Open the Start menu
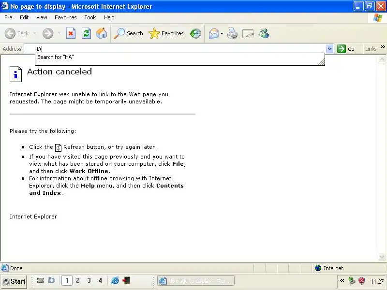This screenshot has height=290, width=387. [14, 281]
